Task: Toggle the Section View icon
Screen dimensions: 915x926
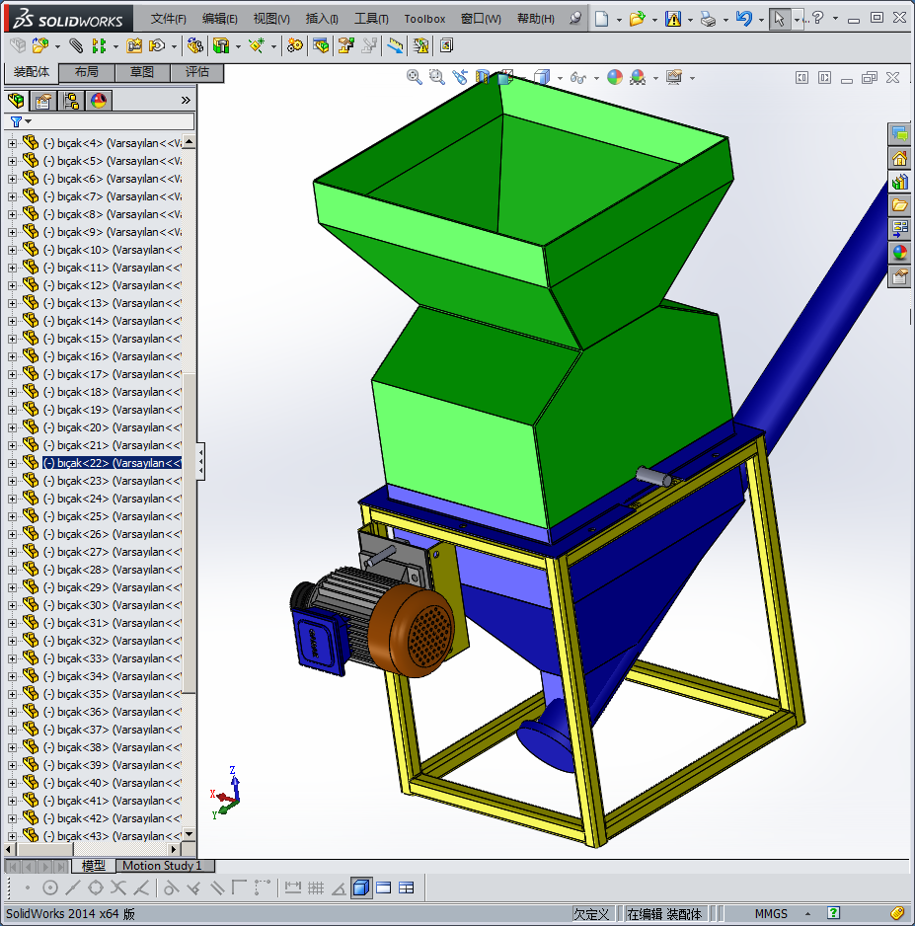Action: click(x=483, y=77)
